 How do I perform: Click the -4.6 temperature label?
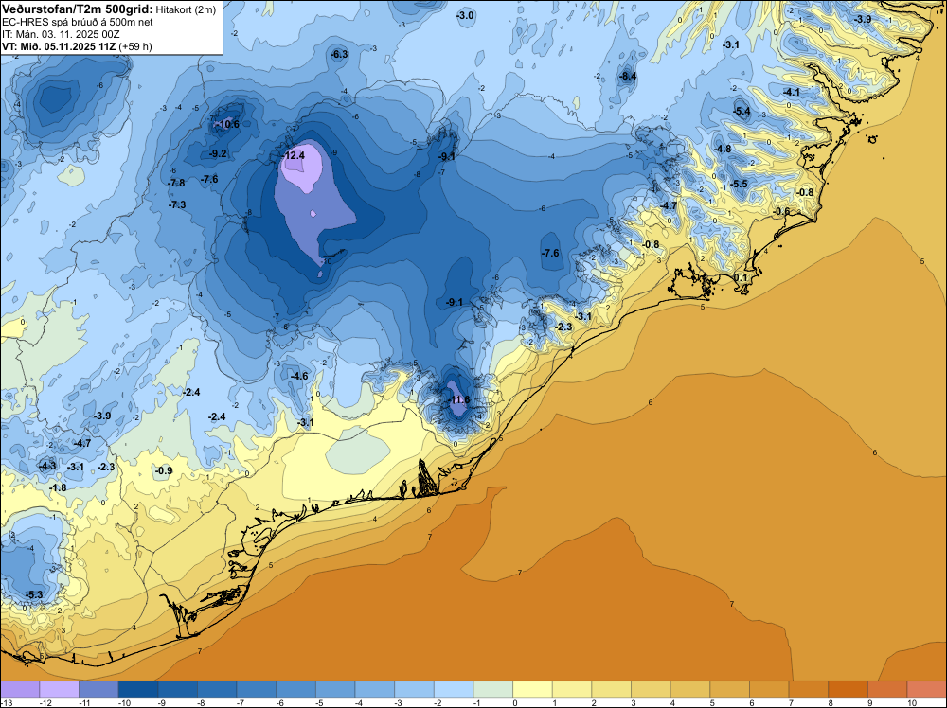tap(299, 376)
